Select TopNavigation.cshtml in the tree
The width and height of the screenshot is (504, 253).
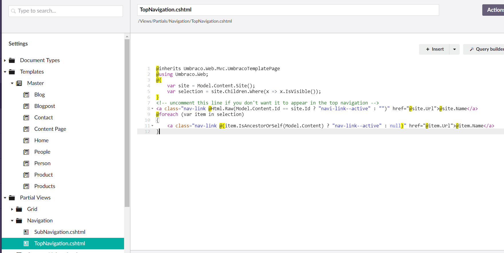(x=60, y=244)
